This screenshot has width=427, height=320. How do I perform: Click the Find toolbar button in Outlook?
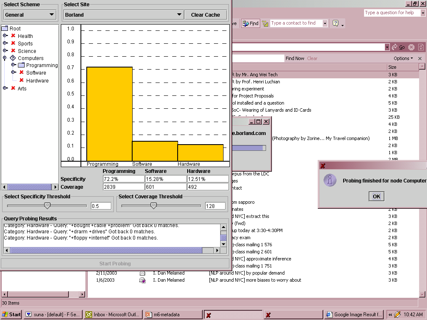click(x=250, y=23)
